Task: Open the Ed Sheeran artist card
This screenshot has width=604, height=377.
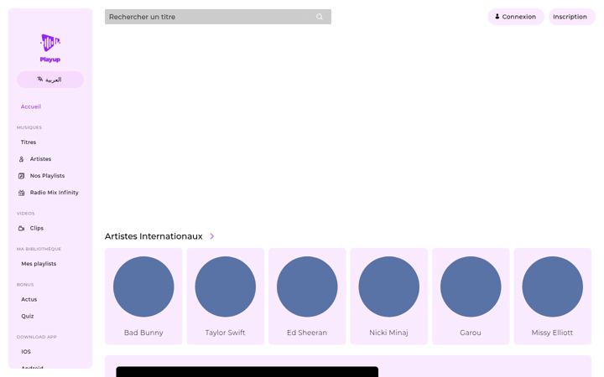Action: point(307,297)
